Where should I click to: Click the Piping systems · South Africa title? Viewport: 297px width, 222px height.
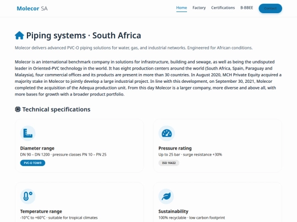[x=84, y=36]
